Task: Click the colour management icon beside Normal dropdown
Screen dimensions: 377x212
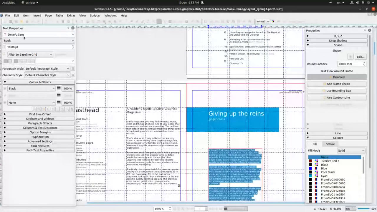Action: [273, 21]
